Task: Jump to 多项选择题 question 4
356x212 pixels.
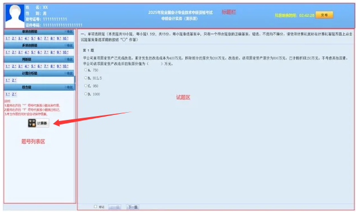Action: pyautogui.click(x=27, y=52)
